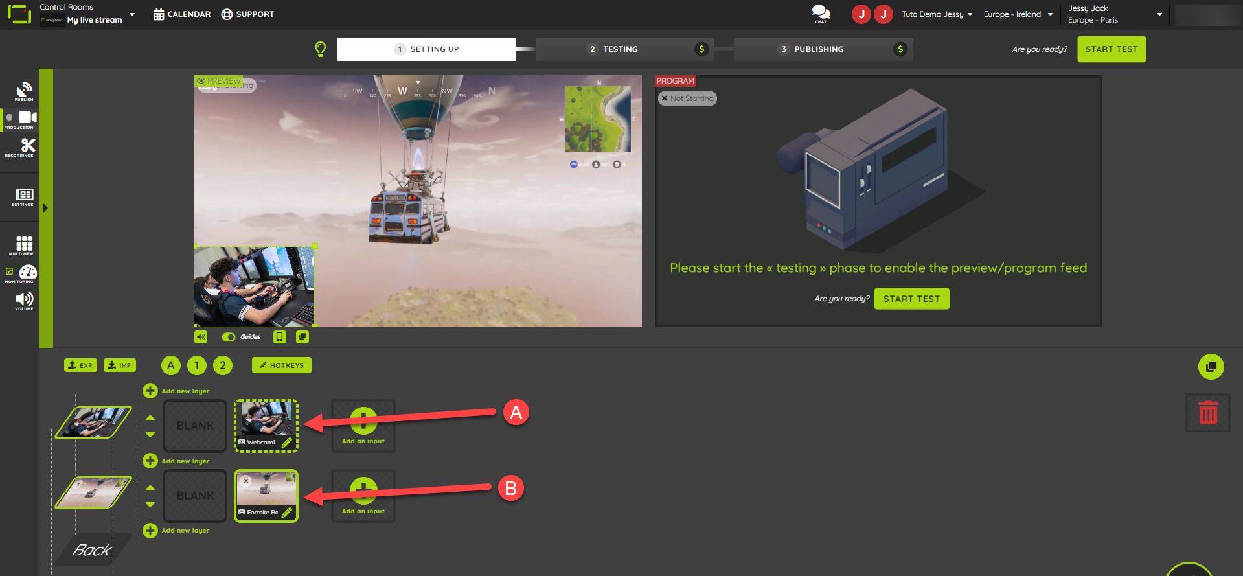Open the Monitoring gauge panel
Viewport: 1243px width, 576px height.
(x=28, y=273)
